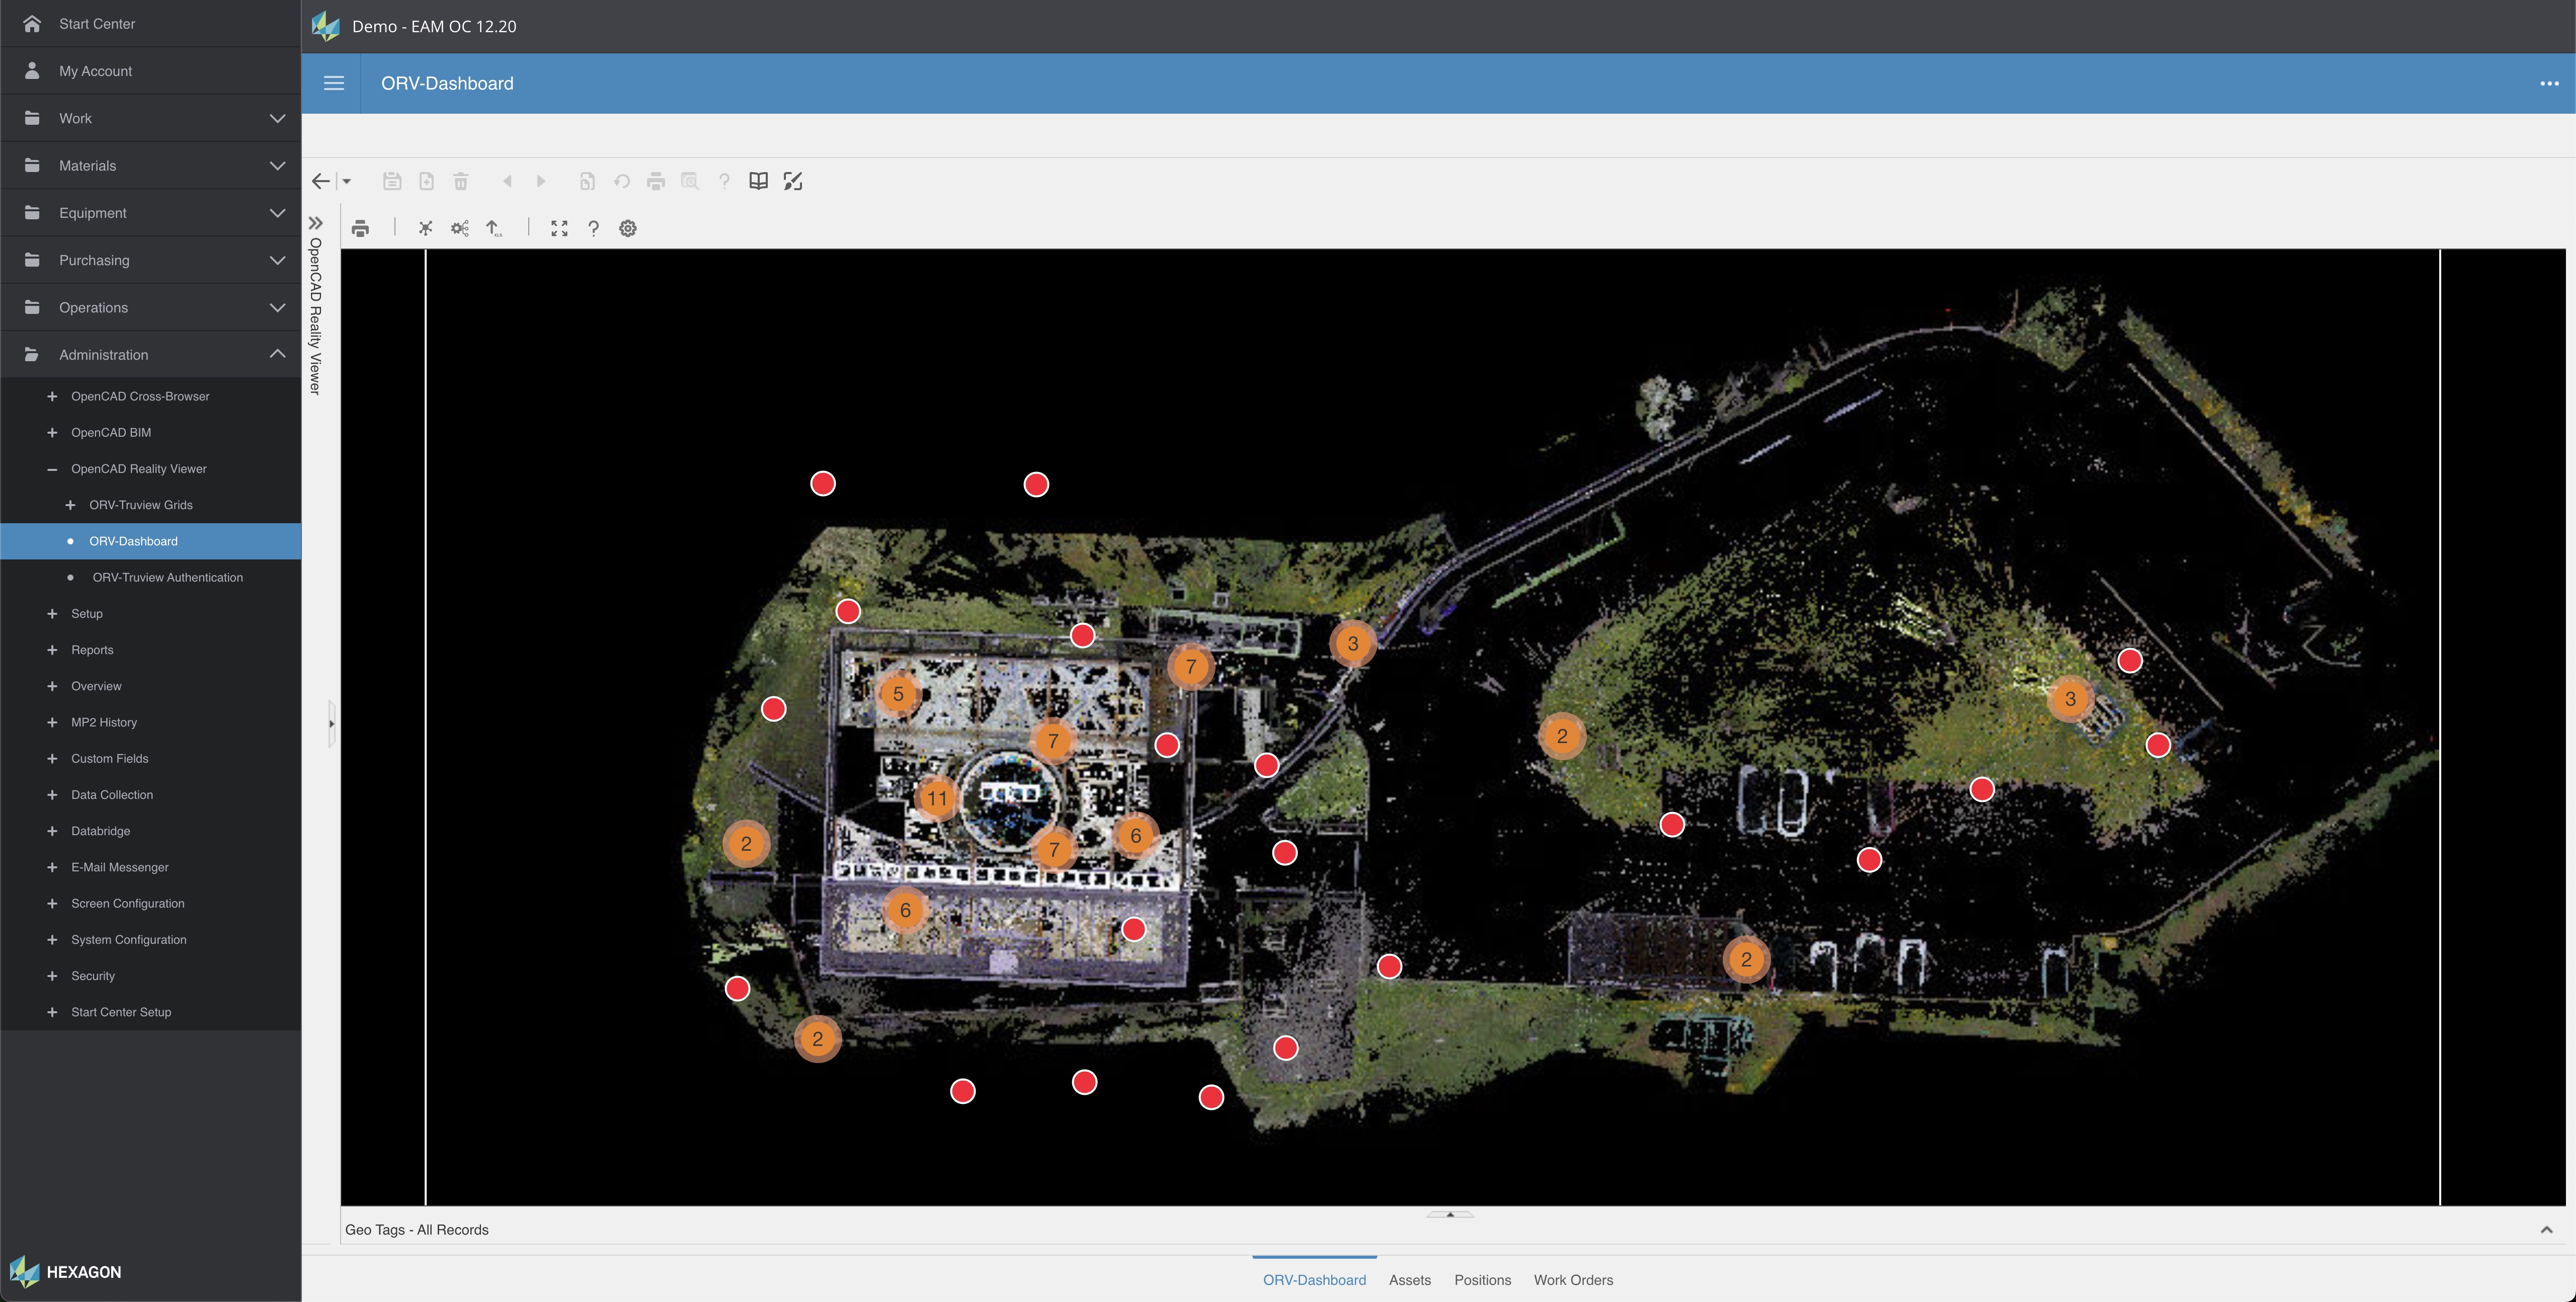Click the screen designer brush icon

pyautogui.click(x=793, y=181)
